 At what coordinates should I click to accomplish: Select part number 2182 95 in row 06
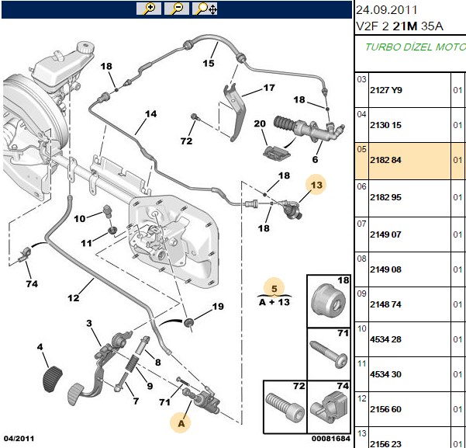385,197
